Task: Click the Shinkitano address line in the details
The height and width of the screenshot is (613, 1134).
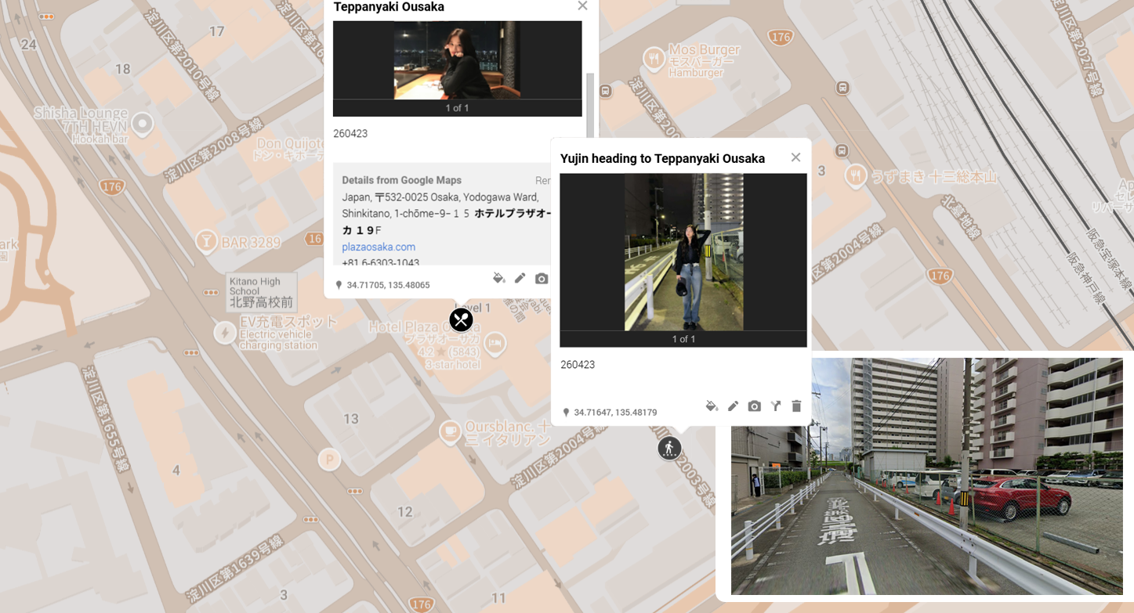Action: click(x=447, y=213)
